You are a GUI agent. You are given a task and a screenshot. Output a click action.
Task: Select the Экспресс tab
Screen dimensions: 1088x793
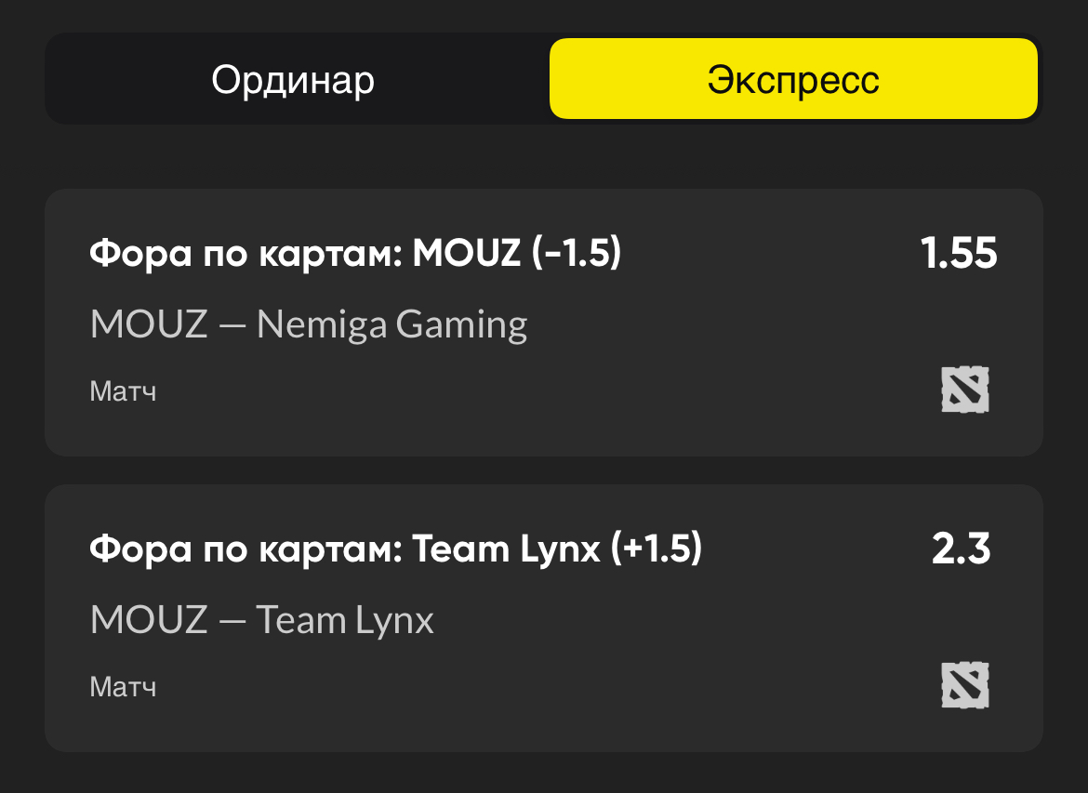click(x=793, y=79)
